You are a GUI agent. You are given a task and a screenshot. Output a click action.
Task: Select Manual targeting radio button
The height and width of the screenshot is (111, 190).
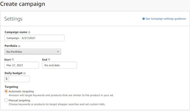point(6,100)
